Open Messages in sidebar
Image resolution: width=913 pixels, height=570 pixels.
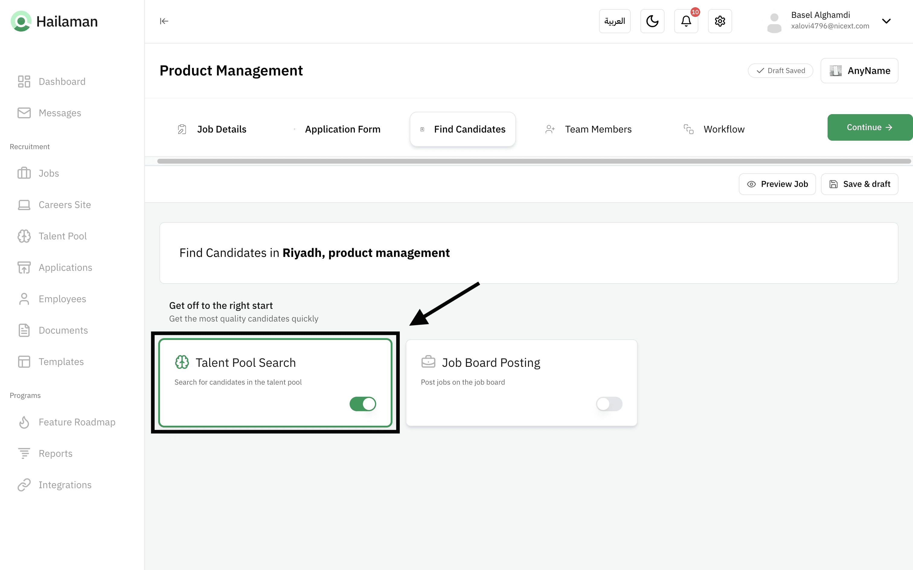[x=59, y=113]
